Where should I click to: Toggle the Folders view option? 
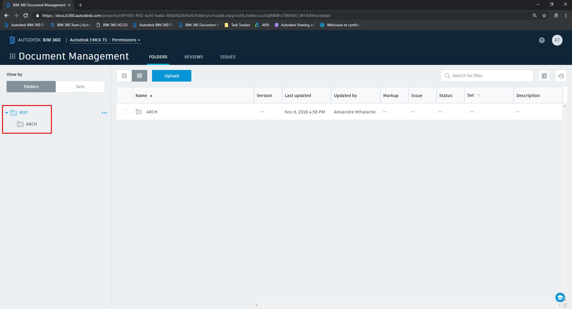(31, 87)
